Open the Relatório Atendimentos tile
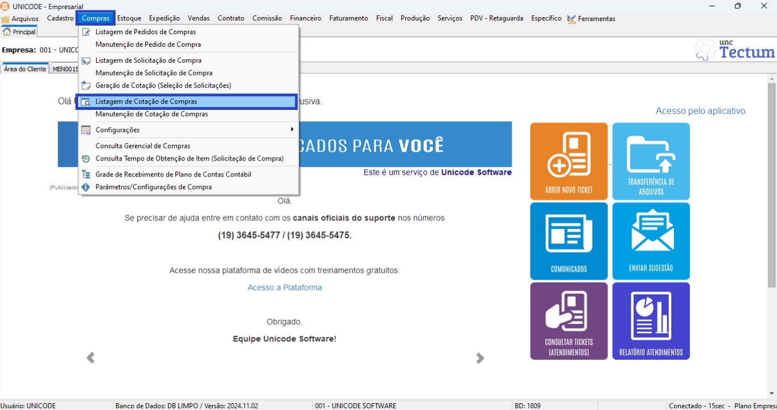 (x=651, y=321)
